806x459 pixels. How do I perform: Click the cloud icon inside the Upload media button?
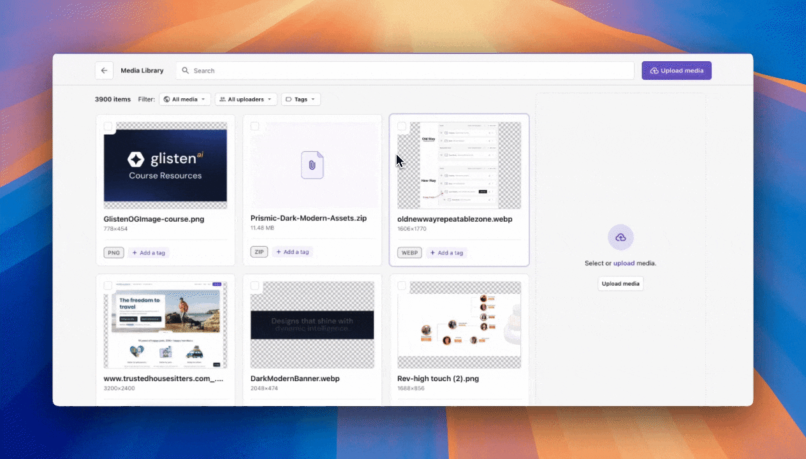point(654,70)
